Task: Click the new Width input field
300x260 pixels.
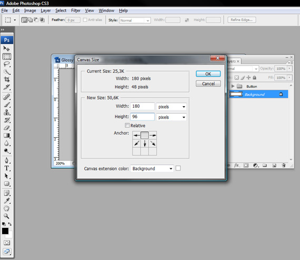Action: [x=142, y=106]
